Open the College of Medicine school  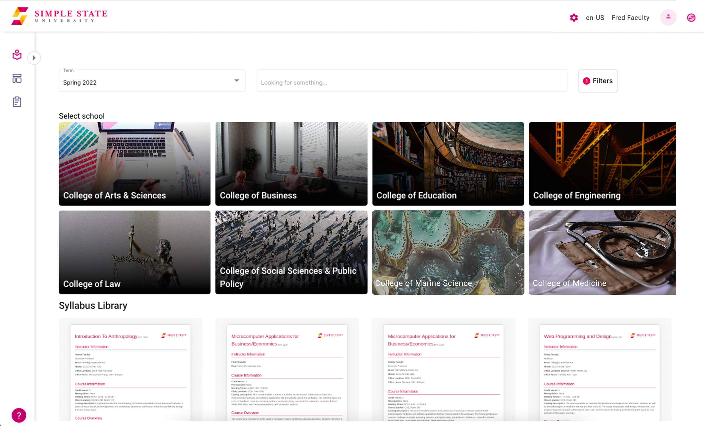602,252
